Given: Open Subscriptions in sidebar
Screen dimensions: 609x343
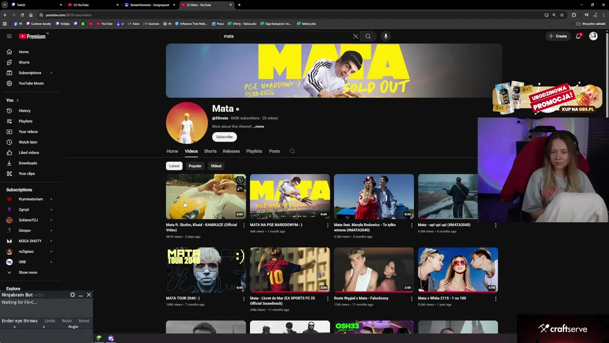Looking at the screenshot, I should click(x=30, y=73).
